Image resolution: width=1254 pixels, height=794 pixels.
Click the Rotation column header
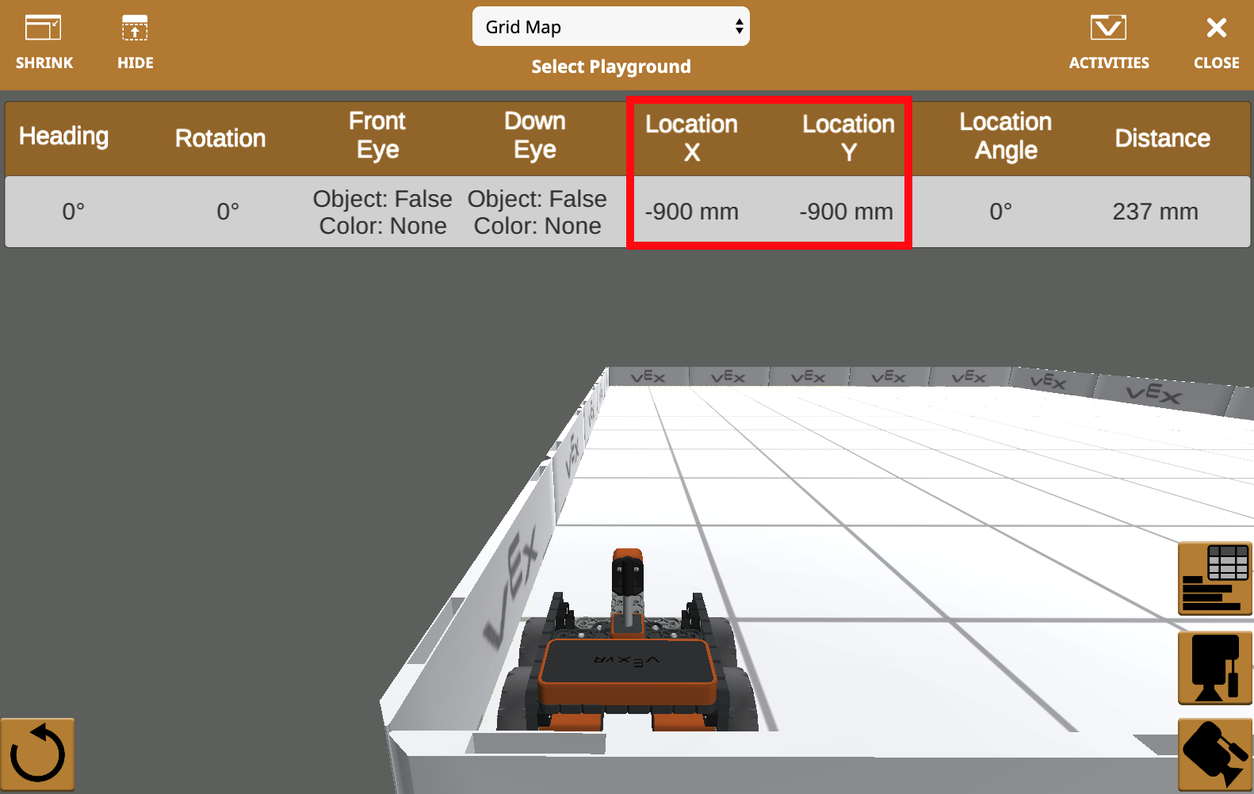220,139
